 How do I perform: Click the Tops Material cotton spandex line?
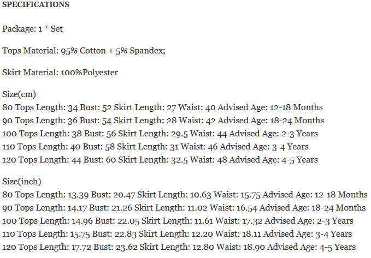pos(84,50)
